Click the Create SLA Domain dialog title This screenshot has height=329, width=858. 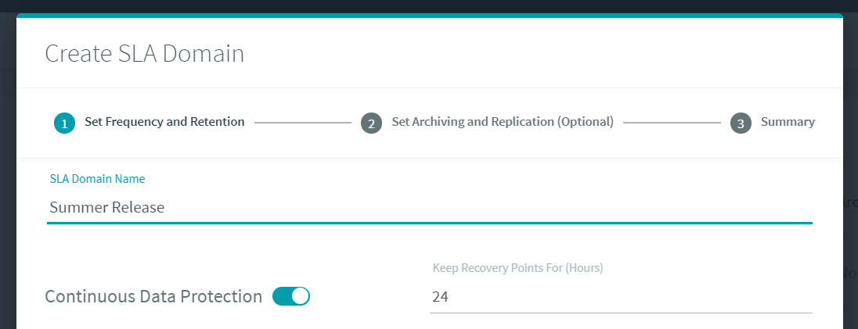tap(145, 54)
